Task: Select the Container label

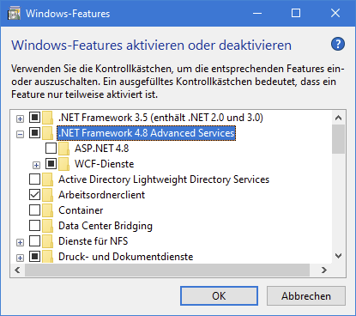Action: click(x=81, y=210)
